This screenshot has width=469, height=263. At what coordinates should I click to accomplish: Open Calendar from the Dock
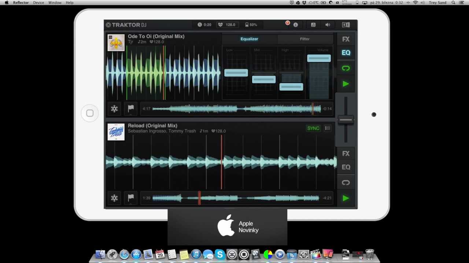pyautogui.click(x=160, y=254)
